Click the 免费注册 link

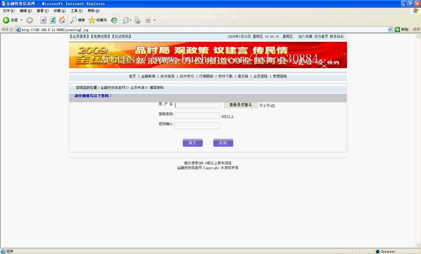click(x=101, y=36)
